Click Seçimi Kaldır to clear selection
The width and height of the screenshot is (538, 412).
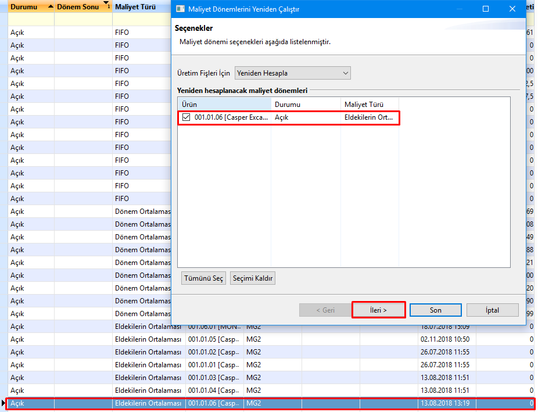[x=252, y=278]
